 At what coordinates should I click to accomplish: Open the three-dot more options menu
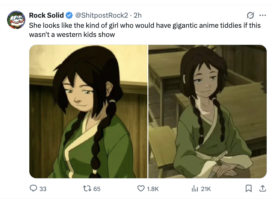[x=263, y=15]
